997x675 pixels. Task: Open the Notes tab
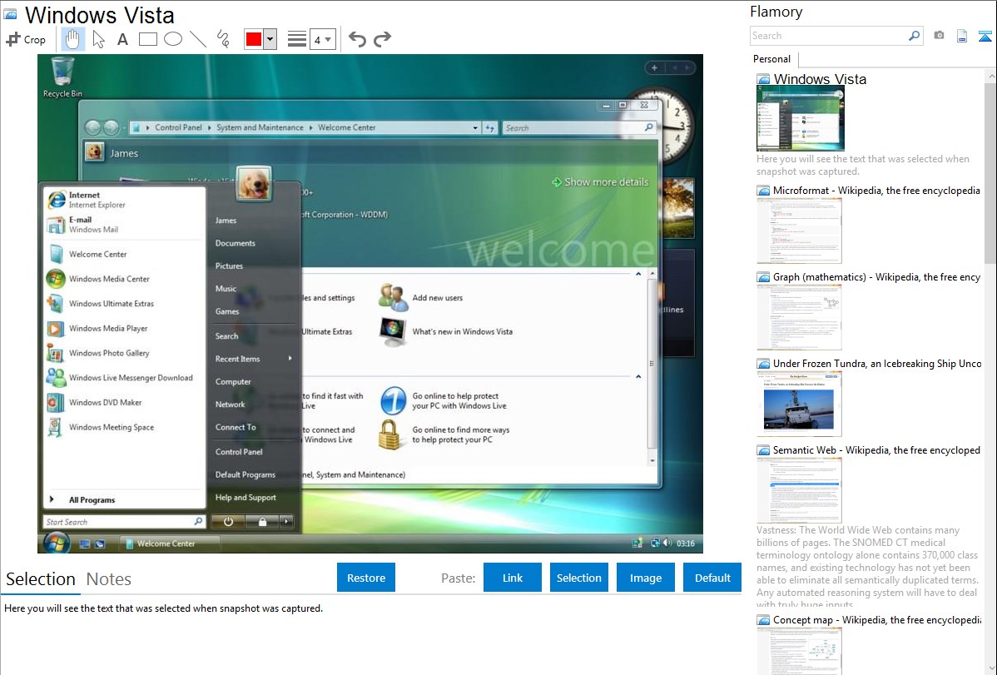pos(109,579)
